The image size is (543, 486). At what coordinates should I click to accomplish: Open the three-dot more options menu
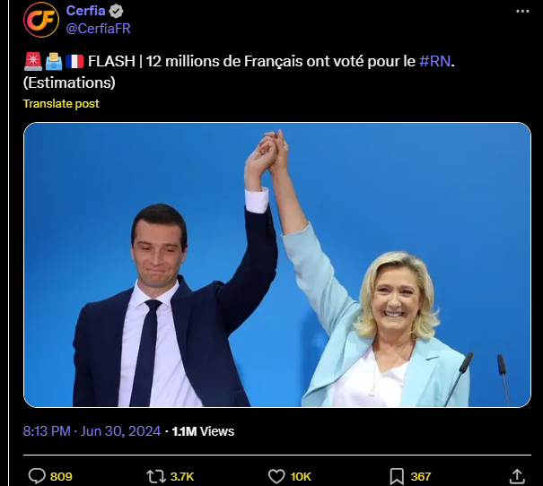coord(522,11)
